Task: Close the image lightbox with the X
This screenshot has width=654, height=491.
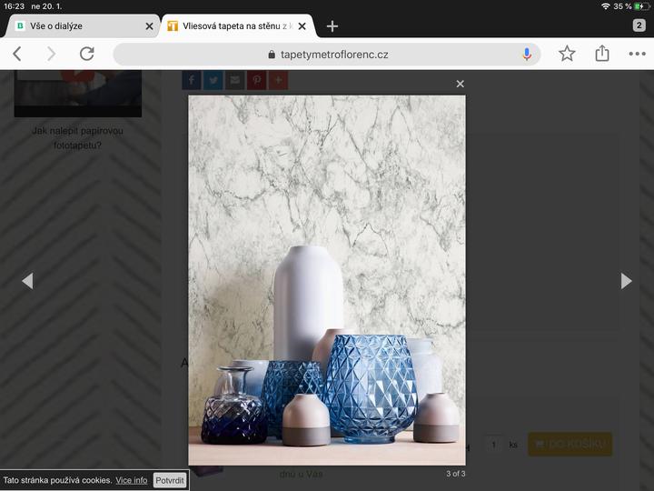Action: [460, 84]
